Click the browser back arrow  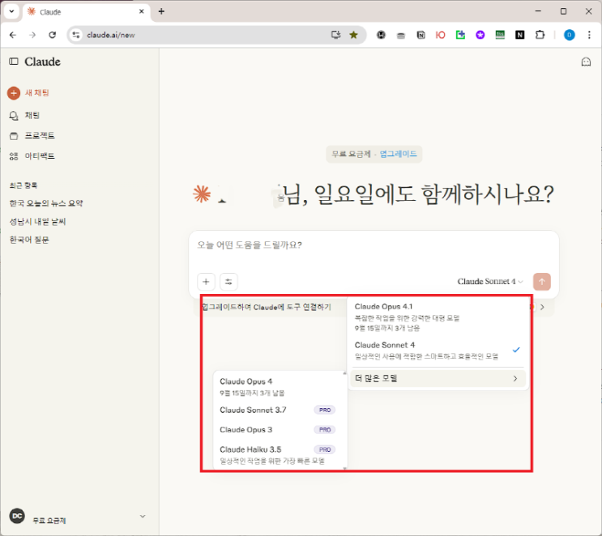(x=13, y=35)
